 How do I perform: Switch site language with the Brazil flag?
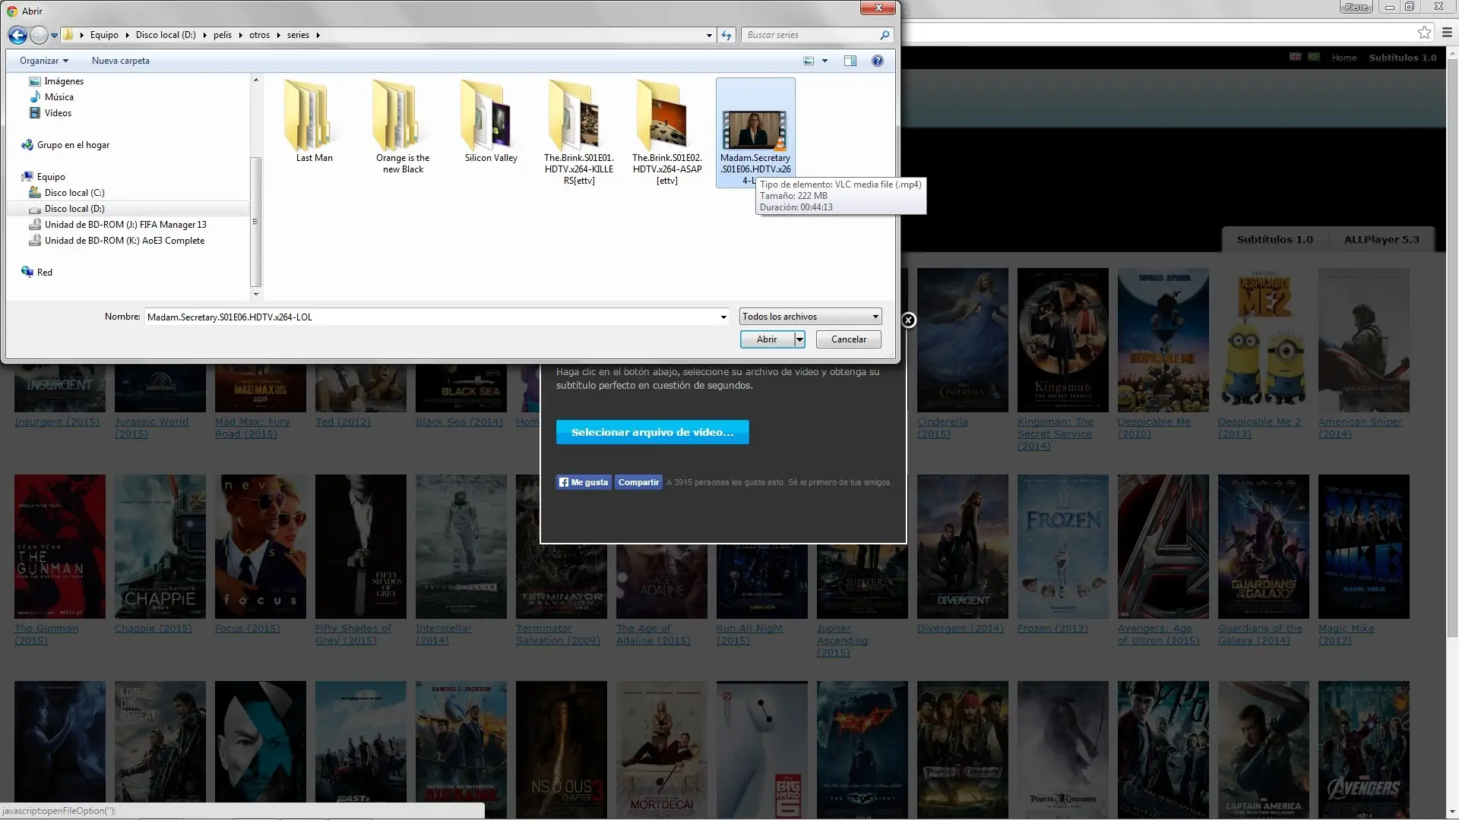point(1314,57)
